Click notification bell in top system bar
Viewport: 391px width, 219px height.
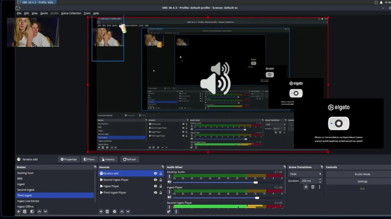[381, 2]
